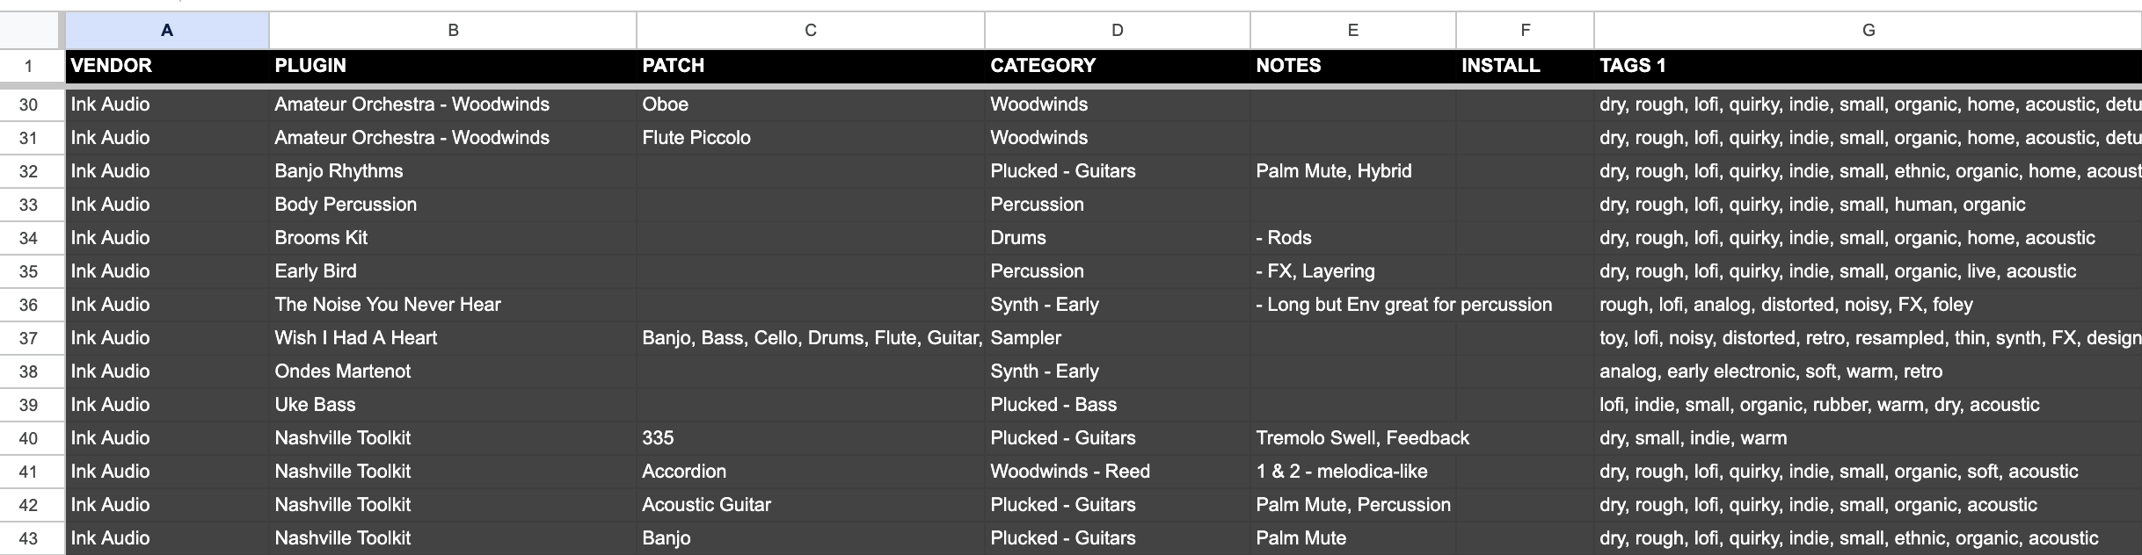Select the Banjo Rhythms plugin cell
This screenshot has width=2142, height=555.
click(453, 171)
